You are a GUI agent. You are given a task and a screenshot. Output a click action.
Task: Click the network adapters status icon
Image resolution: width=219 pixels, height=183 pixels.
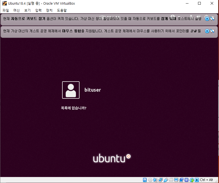(x=161, y=180)
